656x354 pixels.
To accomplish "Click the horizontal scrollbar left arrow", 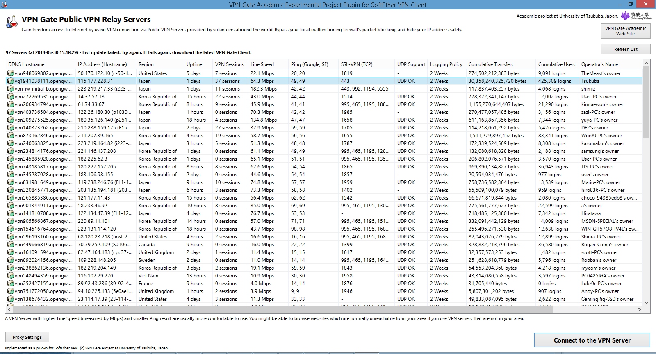I will (x=9, y=310).
